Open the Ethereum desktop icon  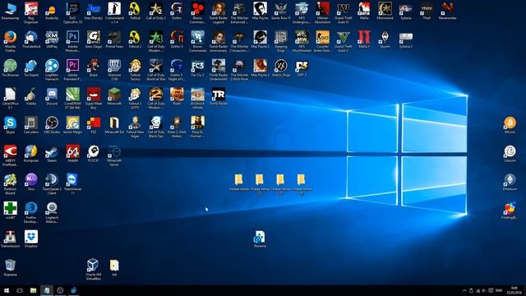[x=510, y=180]
